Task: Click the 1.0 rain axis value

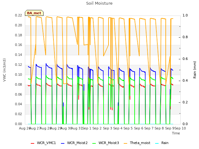Action: [185, 15]
